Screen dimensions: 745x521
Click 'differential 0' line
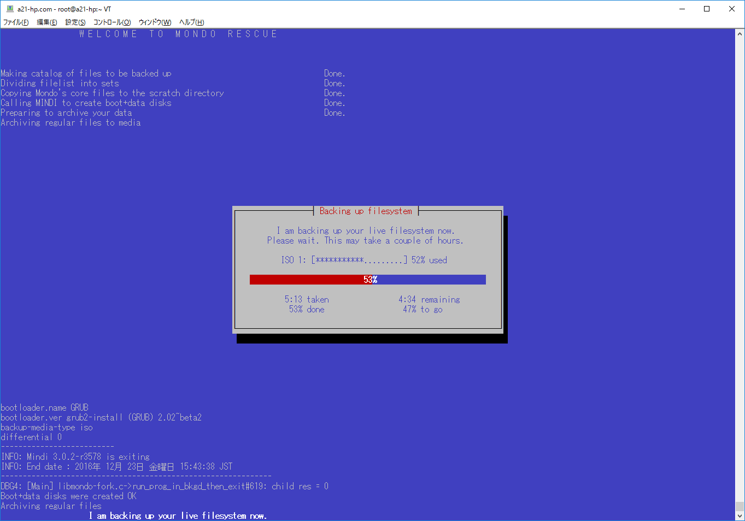click(x=31, y=437)
